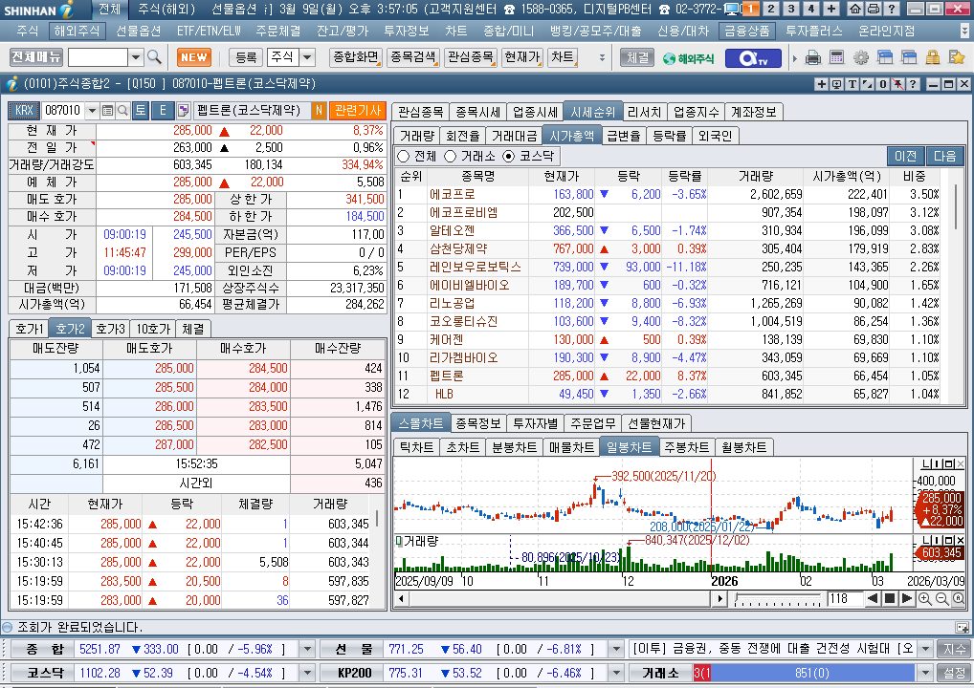Search with the magnifier beside the menu input
This screenshot has width=974, height=688.
[x=155, y=57]
